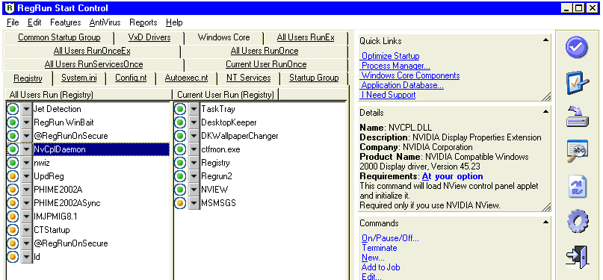Click the blue checkmark icon in right sidebar
This screenshot has width=603, height=280.
coord(576,47)
